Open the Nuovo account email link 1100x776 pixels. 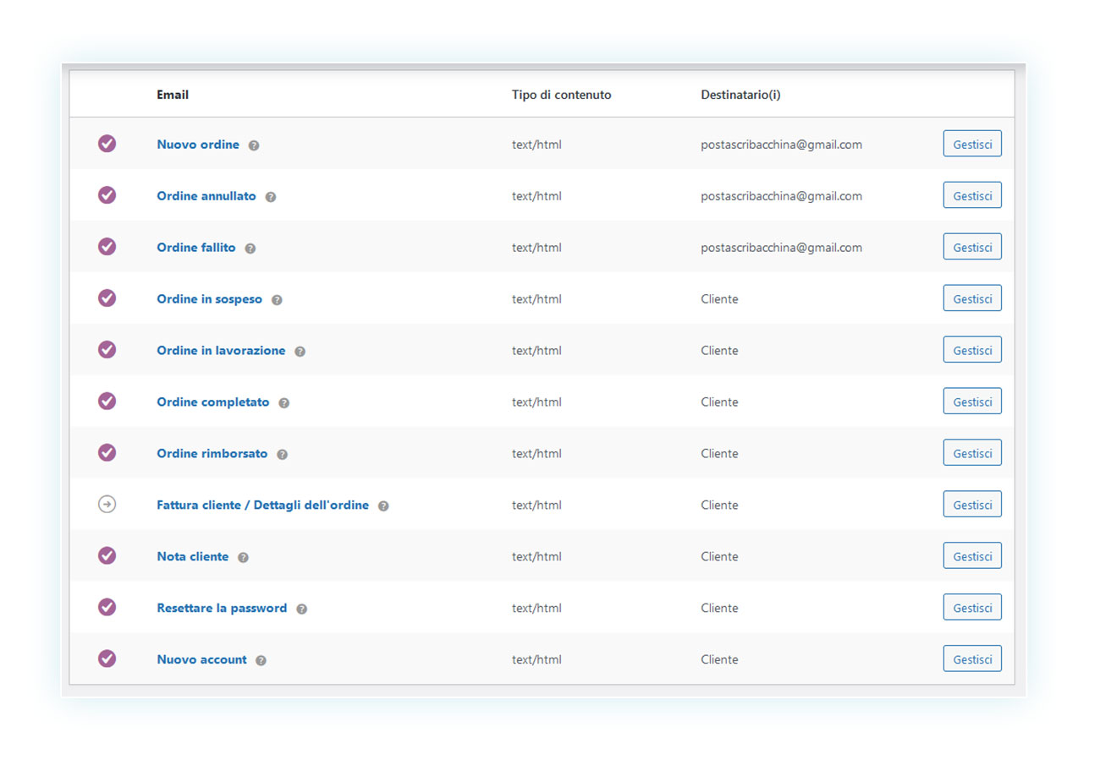coord(201,660)
